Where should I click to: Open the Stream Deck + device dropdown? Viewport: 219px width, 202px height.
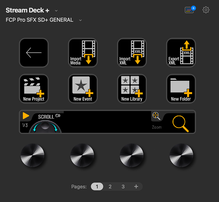[56, 10]
